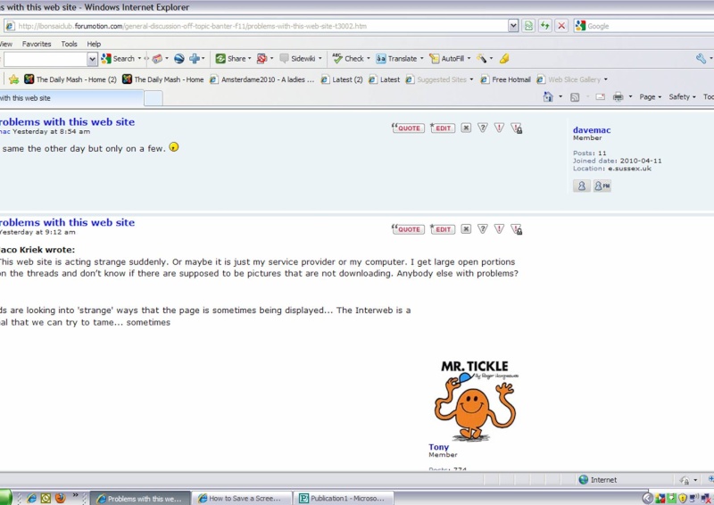Image resolution: width=714 pixels, height=505 pixels.
Task: Open the Tools menu
Action: pos(69,45)
